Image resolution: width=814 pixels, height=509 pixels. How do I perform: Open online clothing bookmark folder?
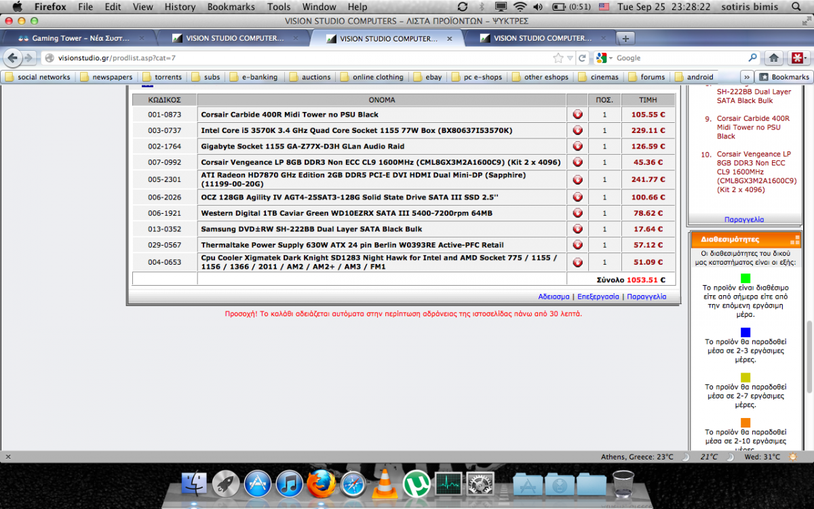372,77
